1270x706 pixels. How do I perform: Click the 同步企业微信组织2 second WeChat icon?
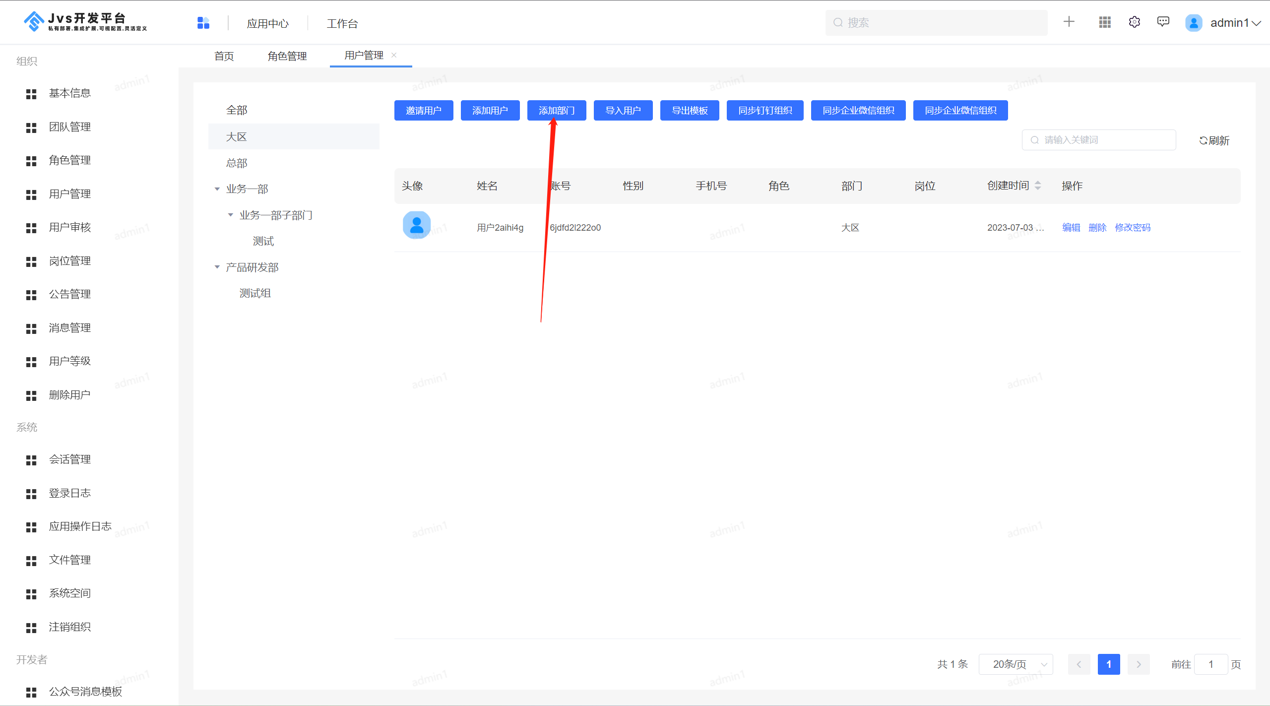pos(961,111)
